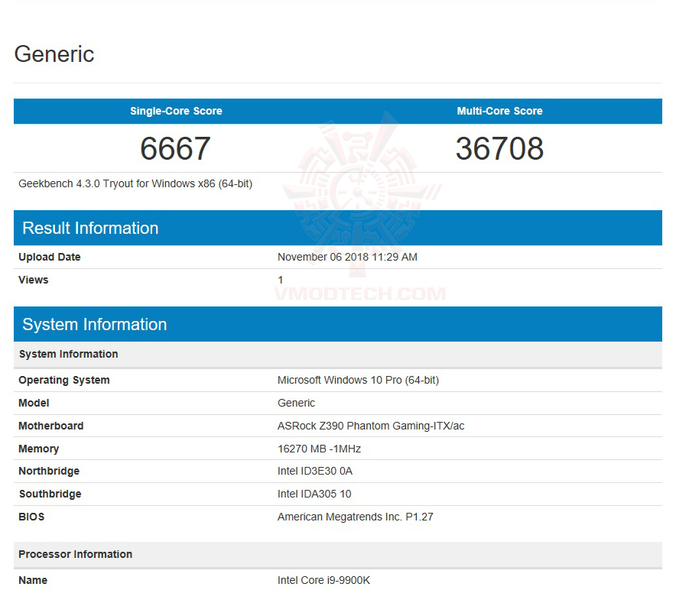Select Geekbench 4.3.0 Tryout version text

pos(135,183)
